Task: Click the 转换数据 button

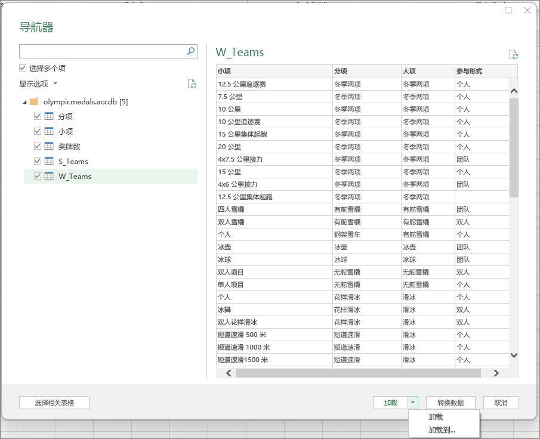Action: tap(450, 403)
